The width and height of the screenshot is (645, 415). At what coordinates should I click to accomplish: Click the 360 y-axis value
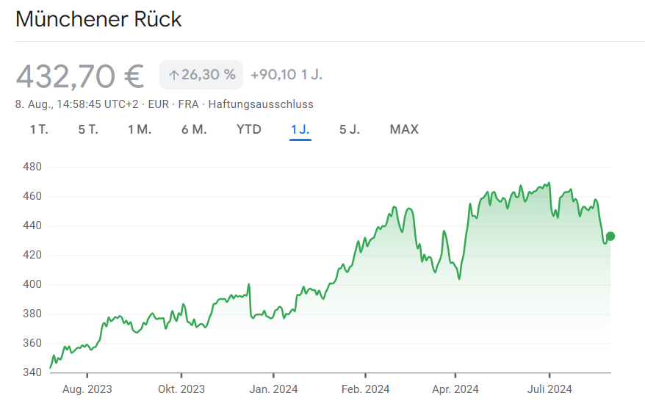pyautogui.click(x=32, y=343)
